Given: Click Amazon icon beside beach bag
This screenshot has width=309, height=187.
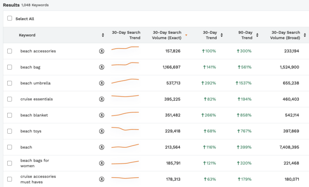Looking at the screenshot, I should pos(102,67).
